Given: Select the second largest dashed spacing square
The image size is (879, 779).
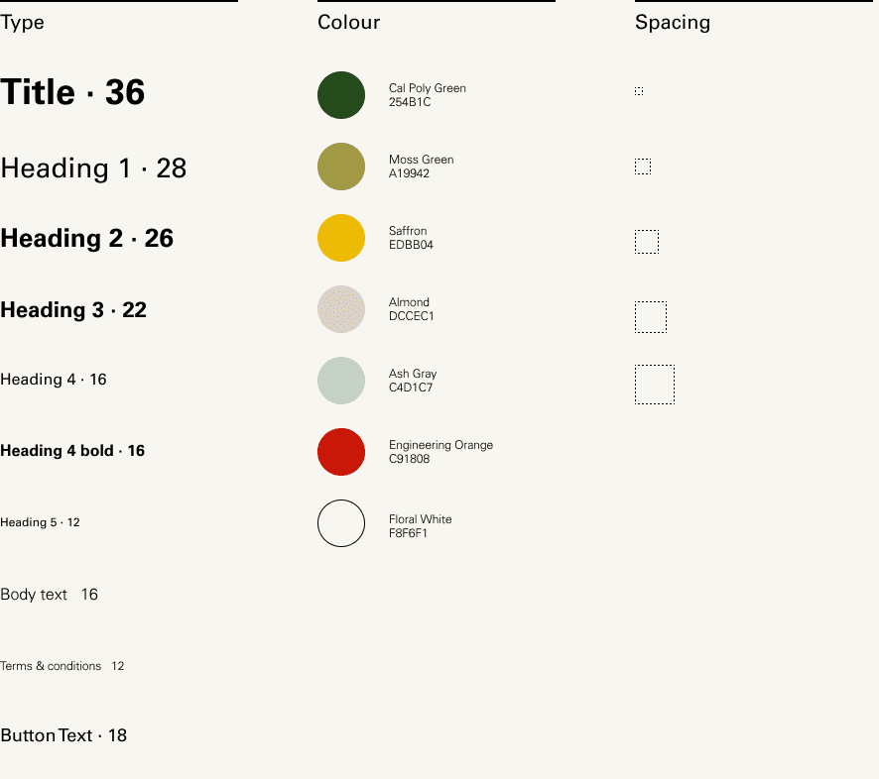Looking at the screenshot, I should pos(651,317).
